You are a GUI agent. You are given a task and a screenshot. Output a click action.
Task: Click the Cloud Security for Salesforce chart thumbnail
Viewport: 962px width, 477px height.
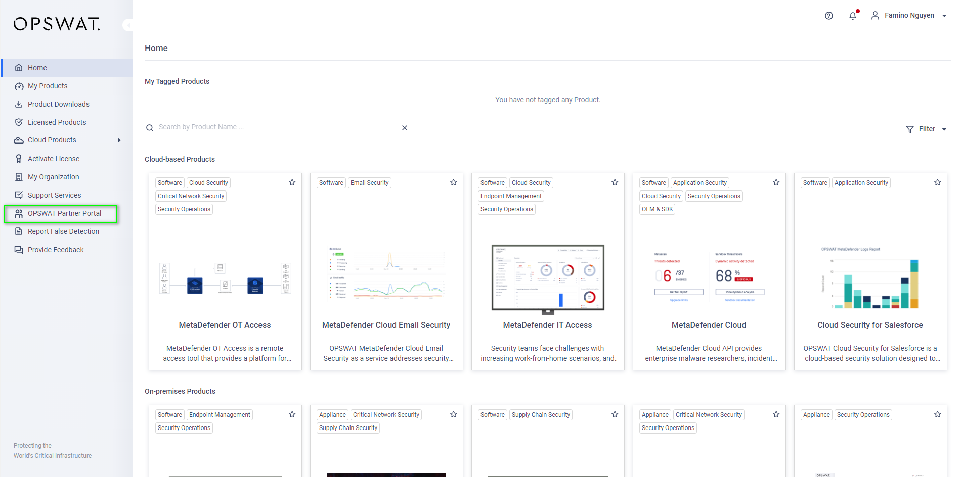[x=870, y=277]
